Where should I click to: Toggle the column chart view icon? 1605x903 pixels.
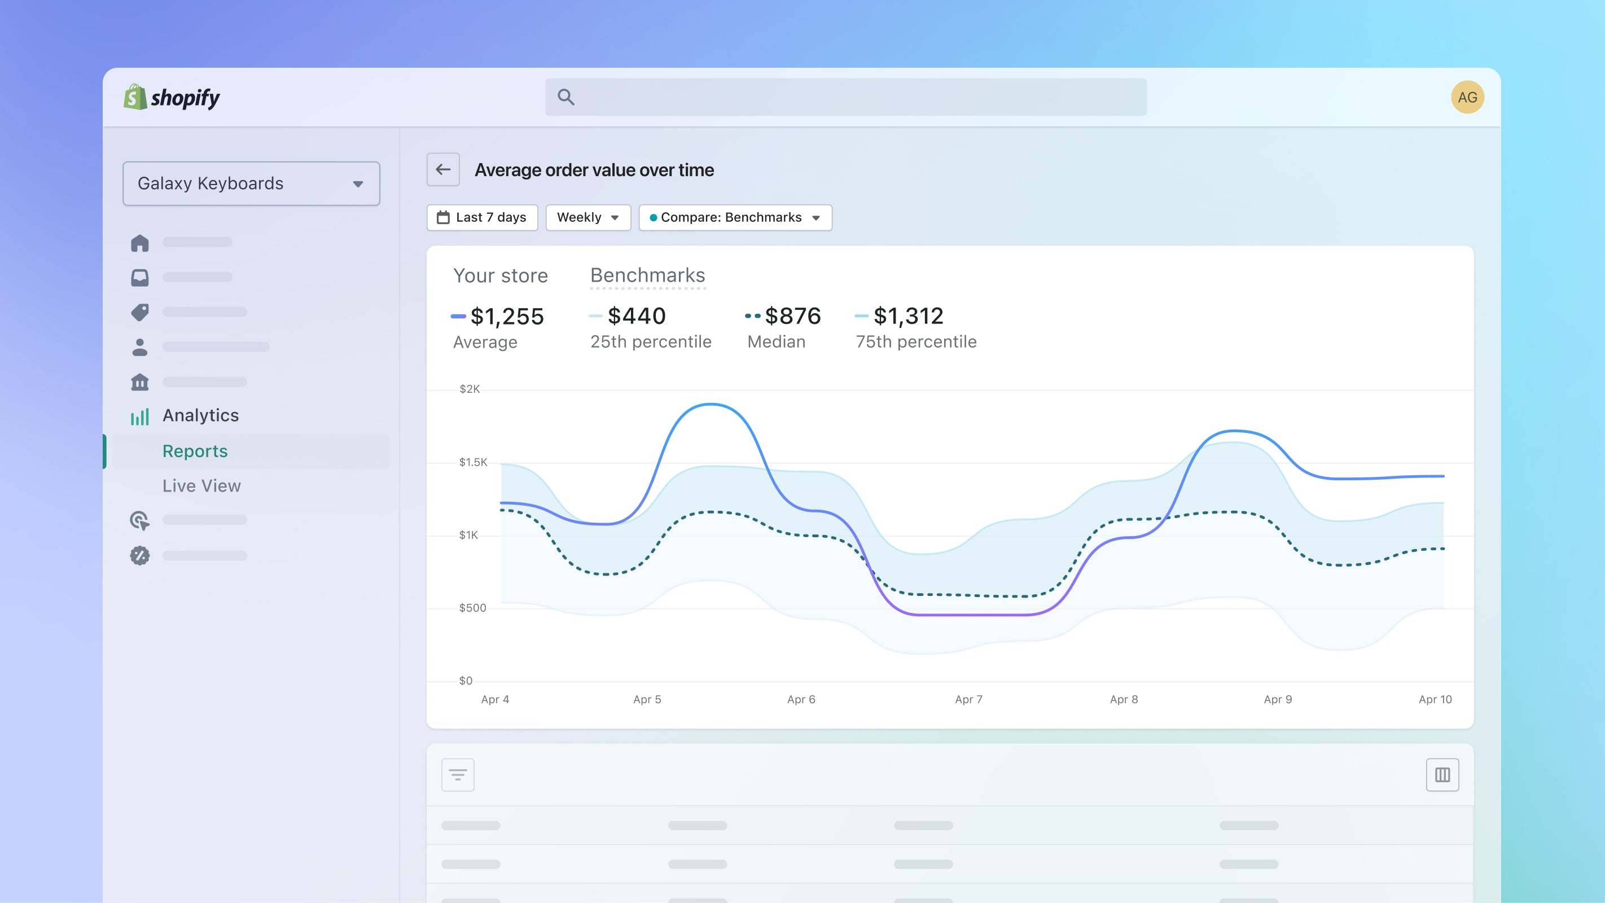[x=1442, y=774]
